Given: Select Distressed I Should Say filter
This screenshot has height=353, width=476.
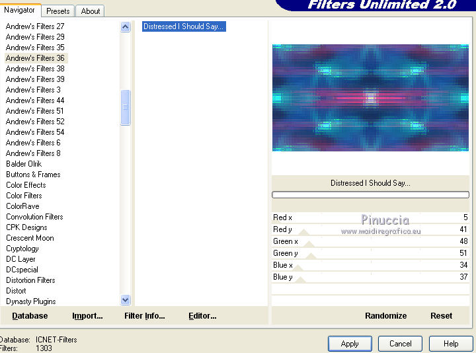Looking at the screenshot, I should click(184, 26).
